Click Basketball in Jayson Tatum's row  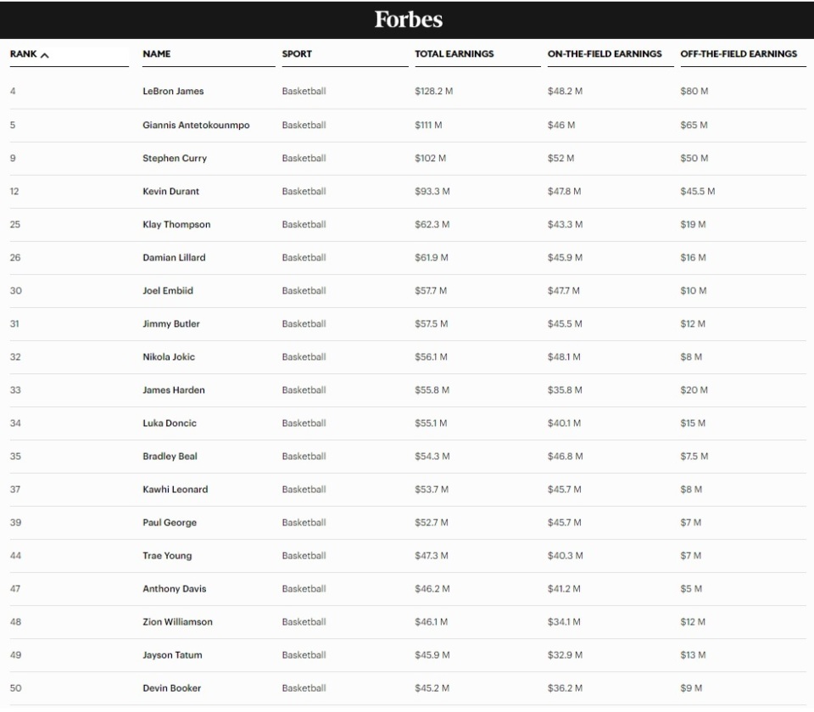pyautogui.click(x=304, y=655)
